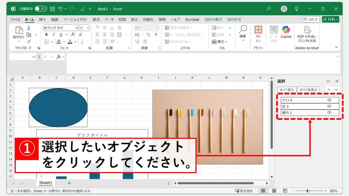Expand the font size dropdown showing 11

[88, 28]
